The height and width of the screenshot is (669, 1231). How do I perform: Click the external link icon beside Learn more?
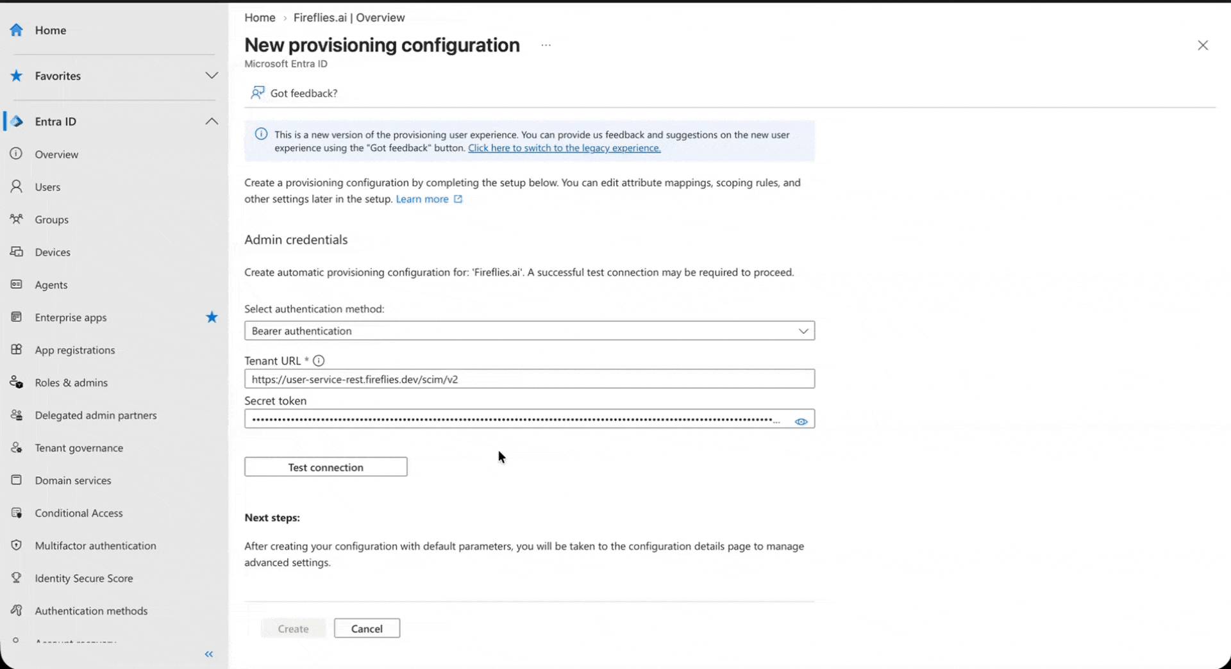[x=458, y=199]
